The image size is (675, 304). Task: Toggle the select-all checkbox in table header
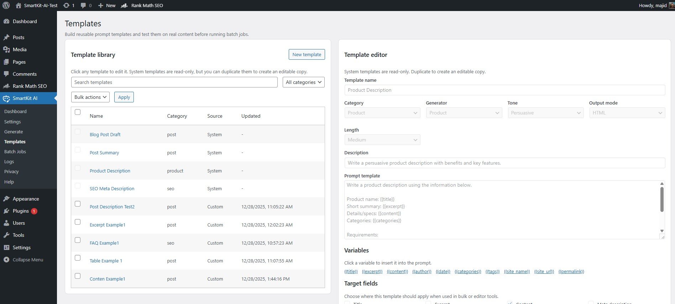click(78, 112)
